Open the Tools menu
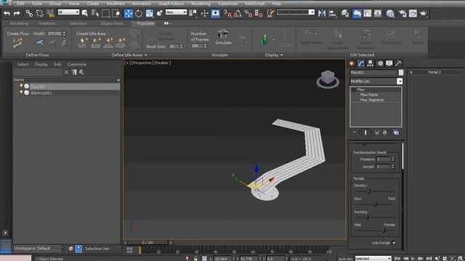This screenshot has height=261, width=465. point(37,4)
